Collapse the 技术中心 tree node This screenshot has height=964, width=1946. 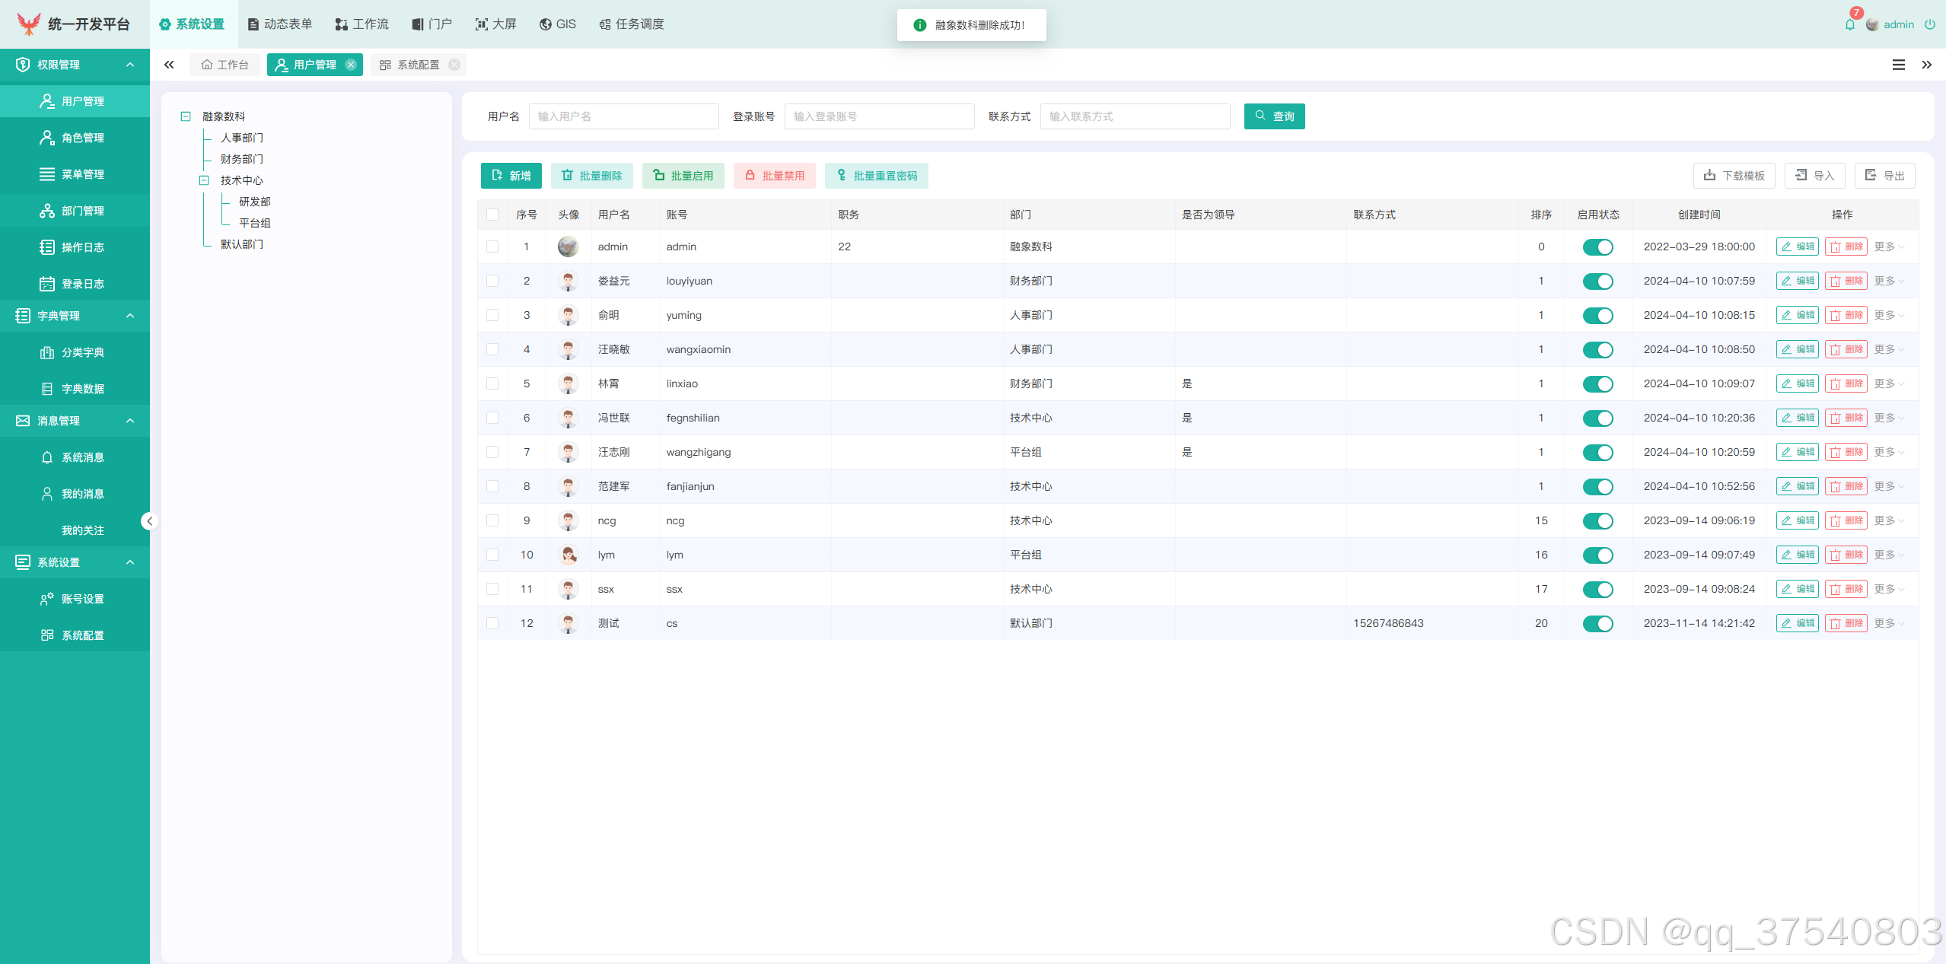click(204, 180)
